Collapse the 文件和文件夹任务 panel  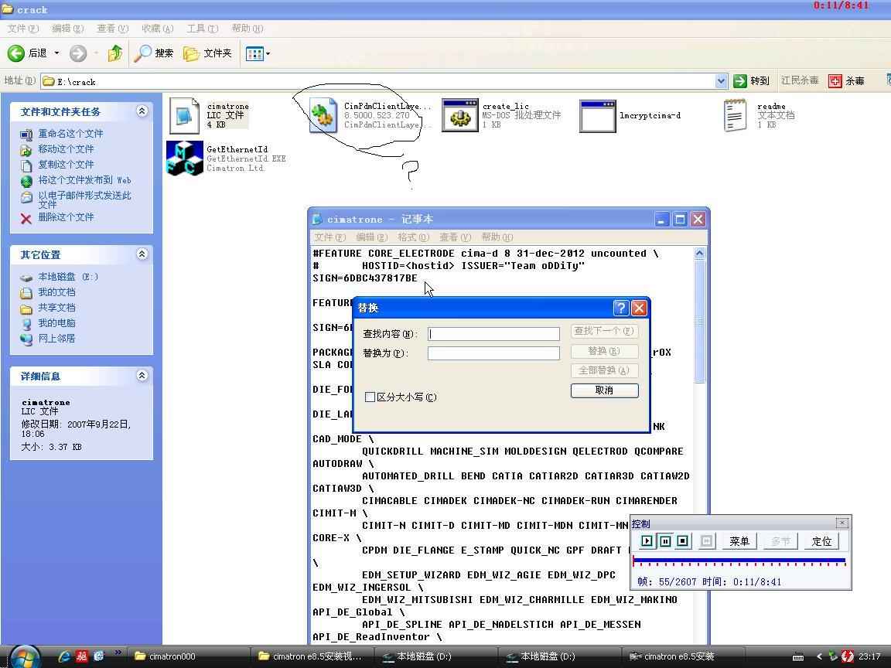(x=142, y=111)
